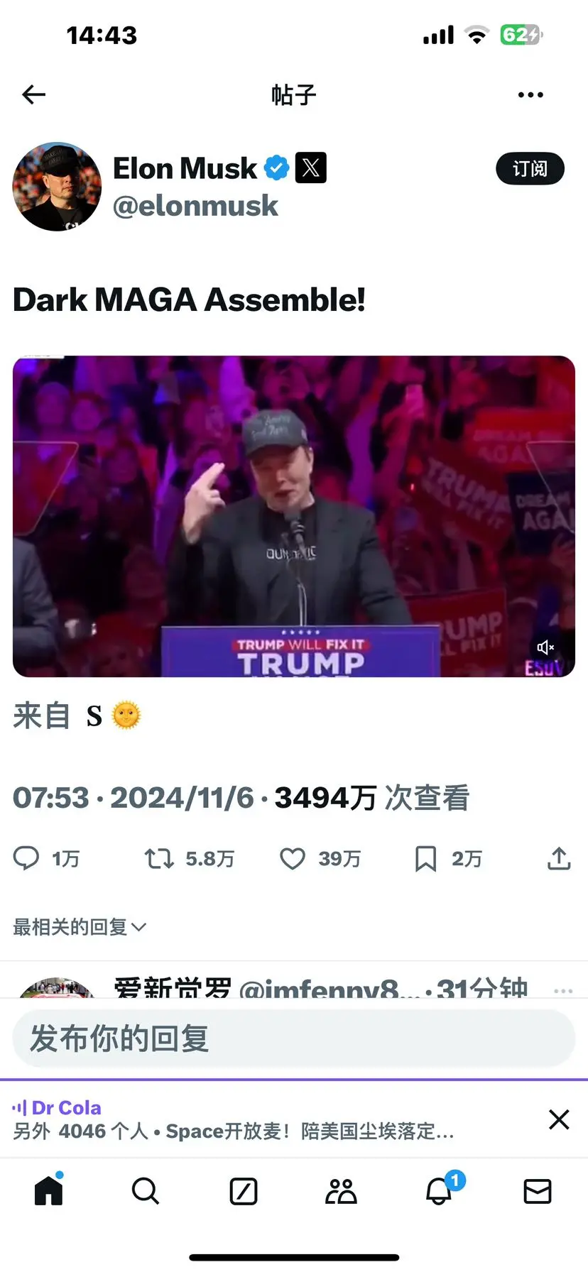Screen dimensions: 588x1272
Task: Open the Search tab magnifier
Action: pyautogui.click(x=146, y=1191)
